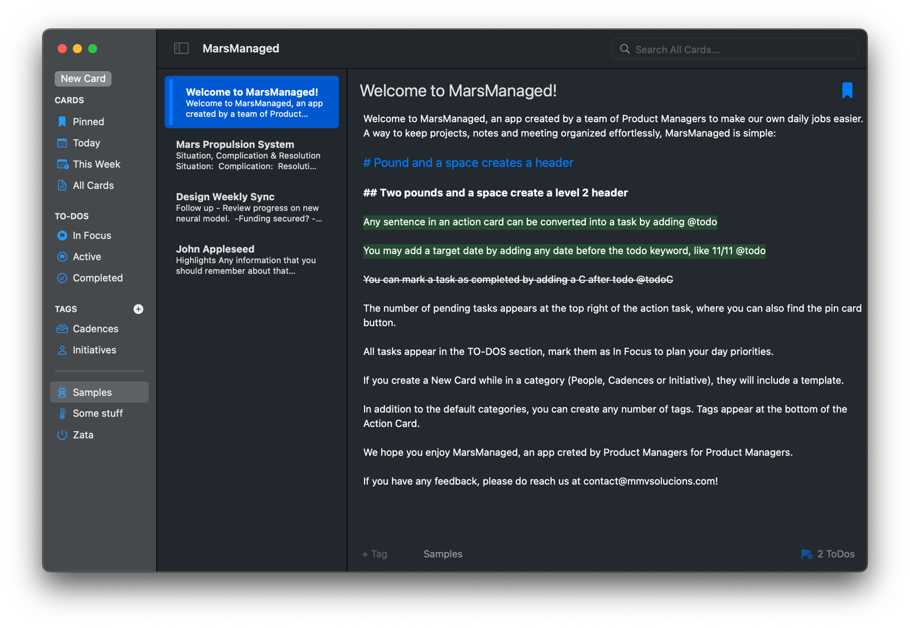The image size is (910, 628).
Task: Click the Zata power icon
Action: pyautogui.click(x=62, y=435)
